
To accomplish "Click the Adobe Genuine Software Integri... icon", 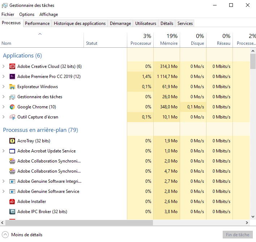I will pyautogui.click(x=12, y=181).
